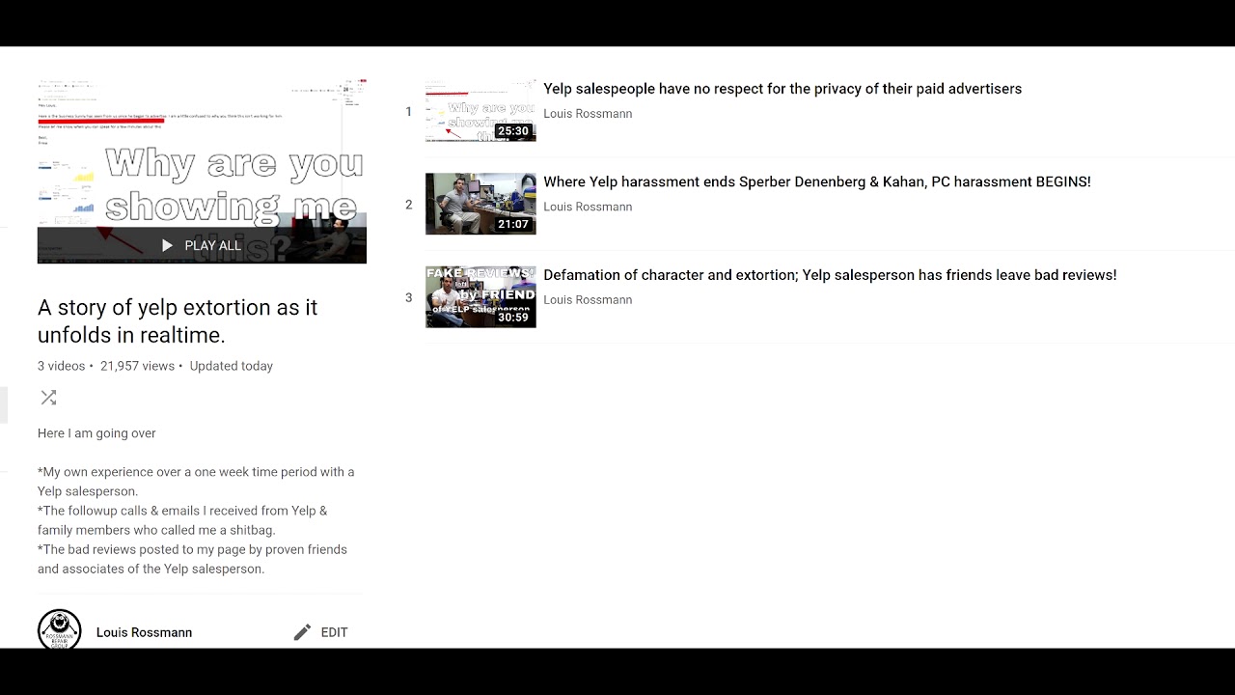Click Louis Rossmann channel under first video
This screenshot has width=1235, height=695.
[588, 114]
